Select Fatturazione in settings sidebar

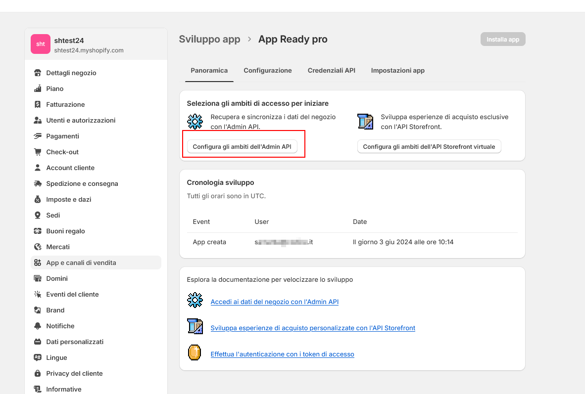[x=96, y=104]
